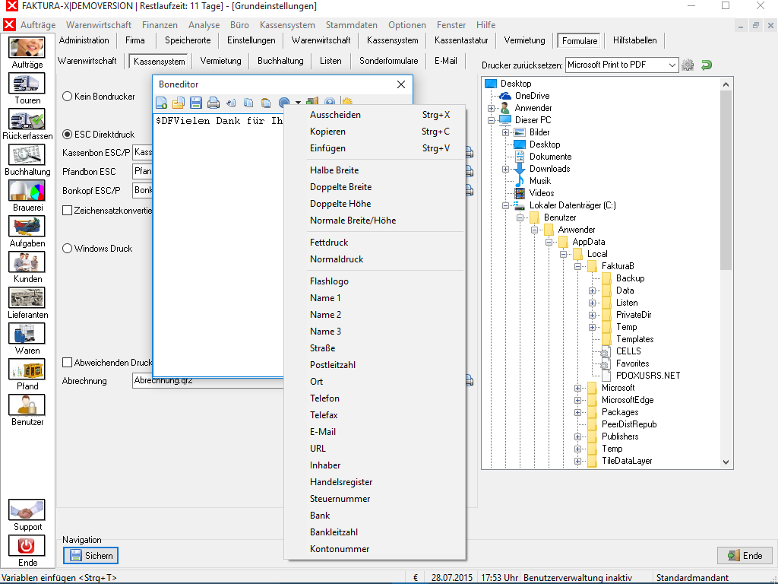
Task: Enable the Abweichenden Druck checkbox
Action: point(68,363)
